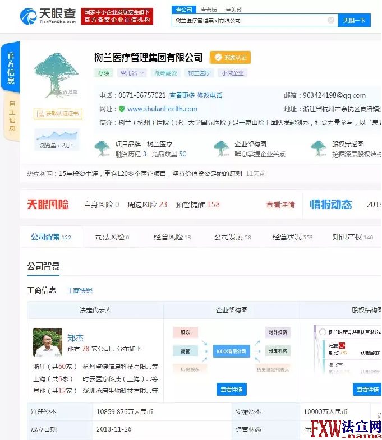The image size is (382, 440).
Task: Click 查看详情 in 天眼风险 bar
Action: tap(280, 205)
